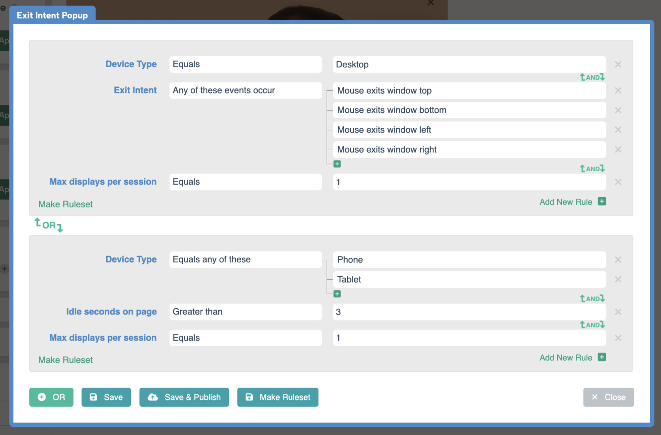Remove the Tablet device condition
The image size is (661, 435).
[618, 279]
